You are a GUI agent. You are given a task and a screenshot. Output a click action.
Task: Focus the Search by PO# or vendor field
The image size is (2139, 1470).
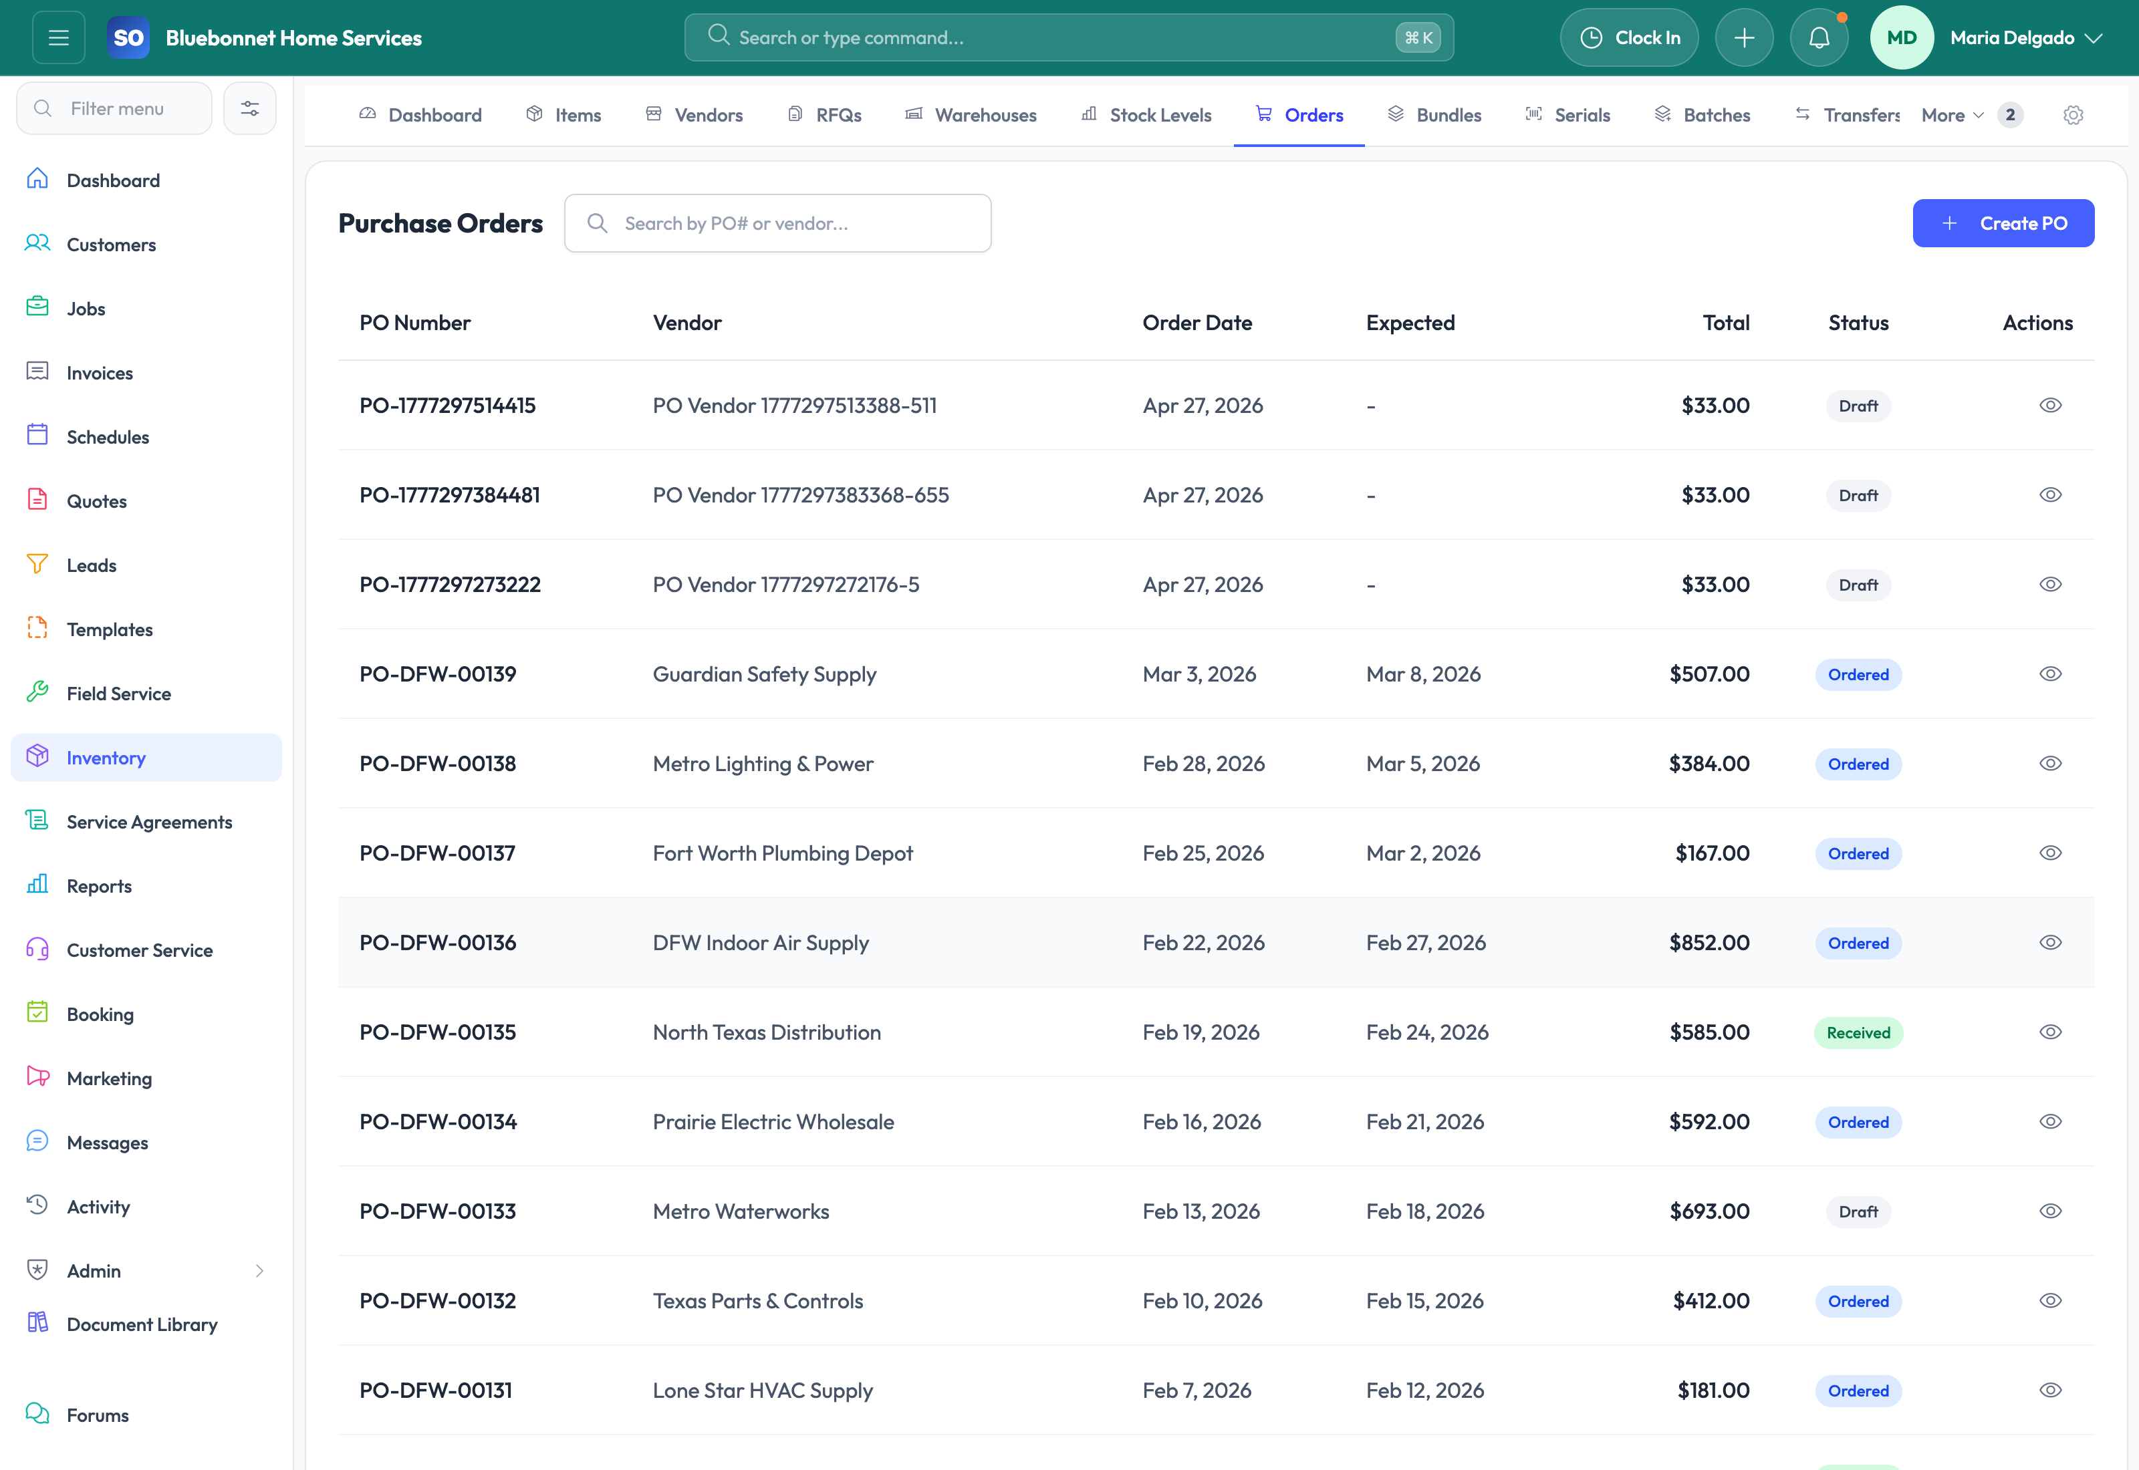point(777,223)
